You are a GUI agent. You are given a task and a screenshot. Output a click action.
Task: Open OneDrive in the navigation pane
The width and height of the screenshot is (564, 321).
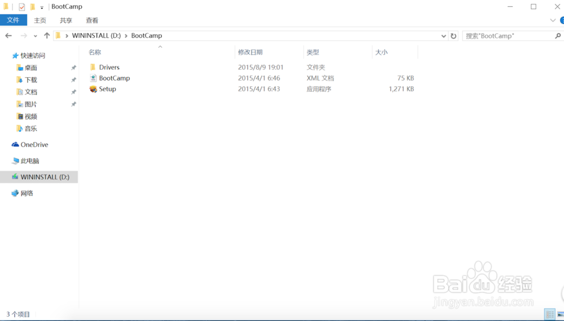click(x=34, y=145)
